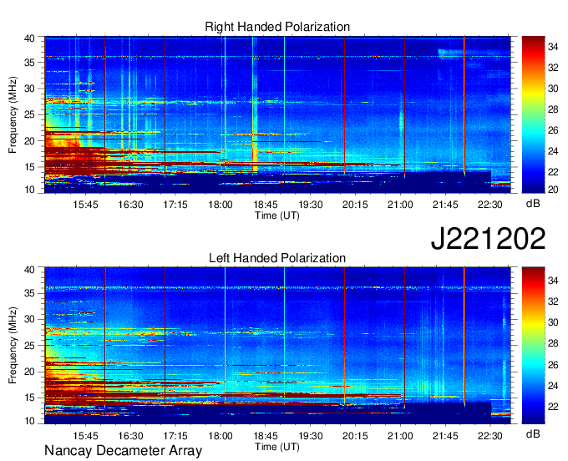Click the Right Handed Polarization plot title
568x461 pixels.
(x=277, y=27)
